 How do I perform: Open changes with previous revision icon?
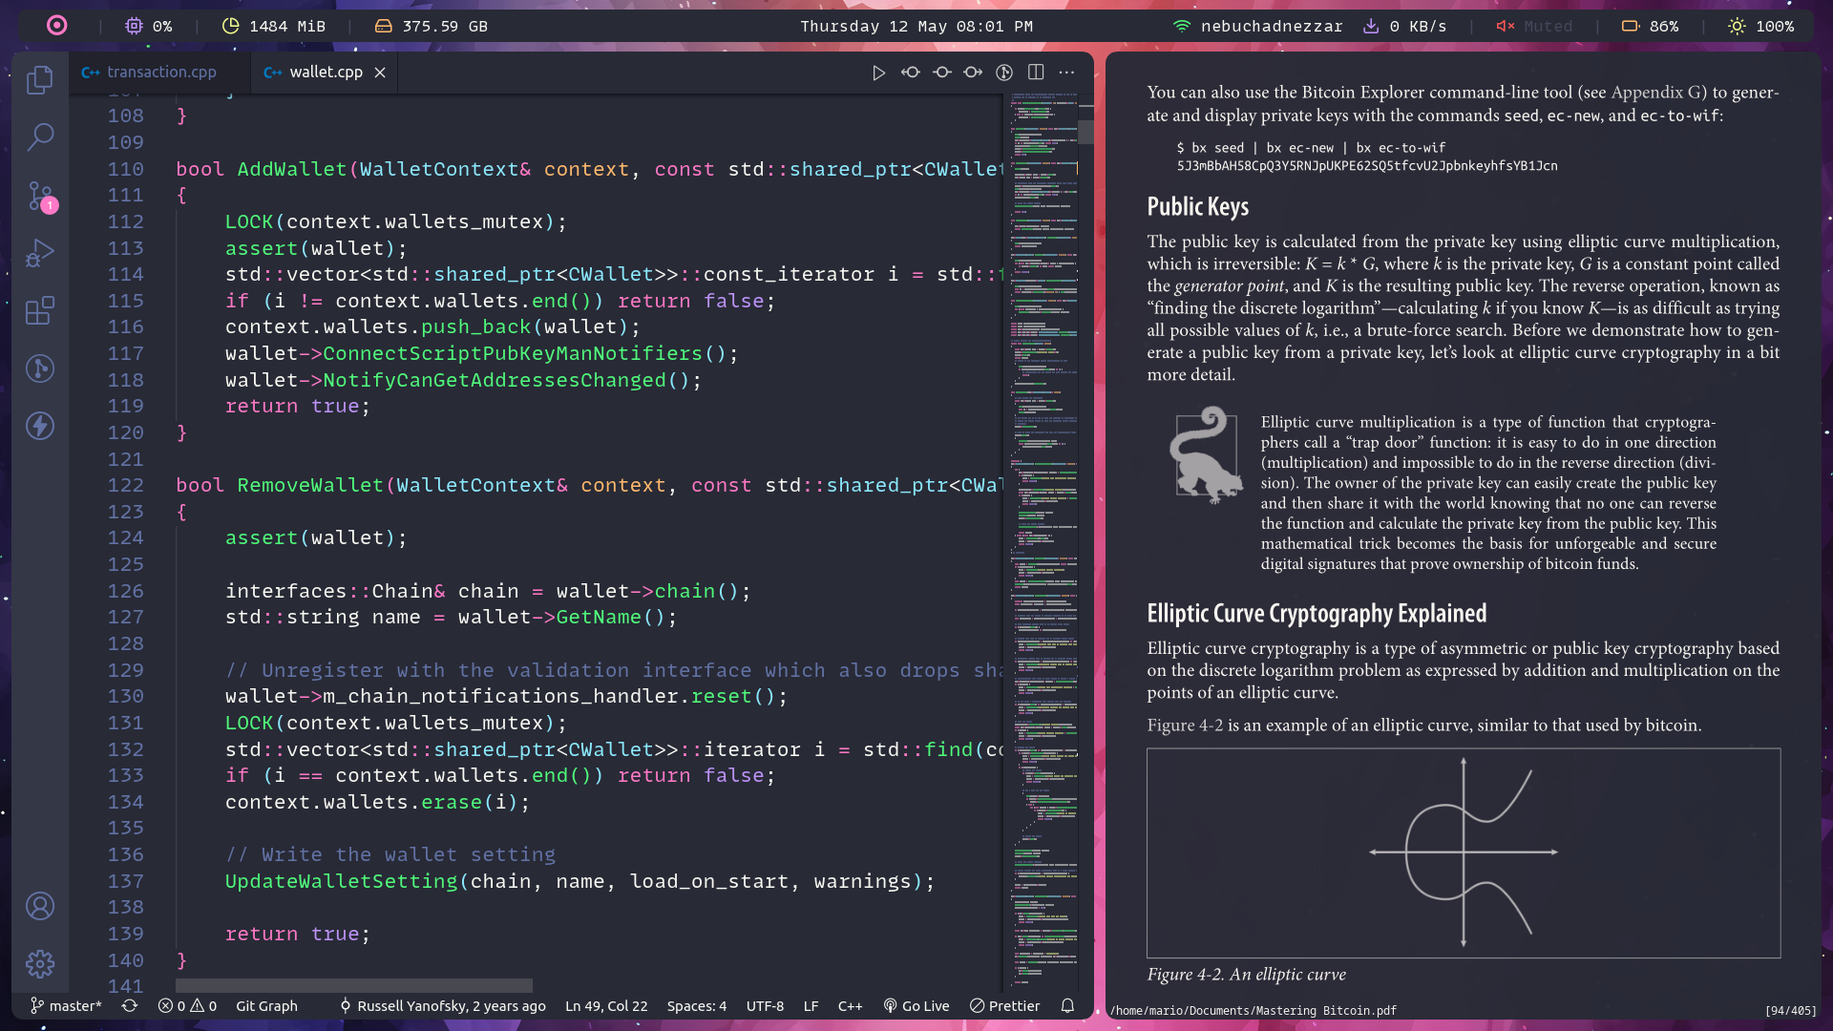(911, 73)
